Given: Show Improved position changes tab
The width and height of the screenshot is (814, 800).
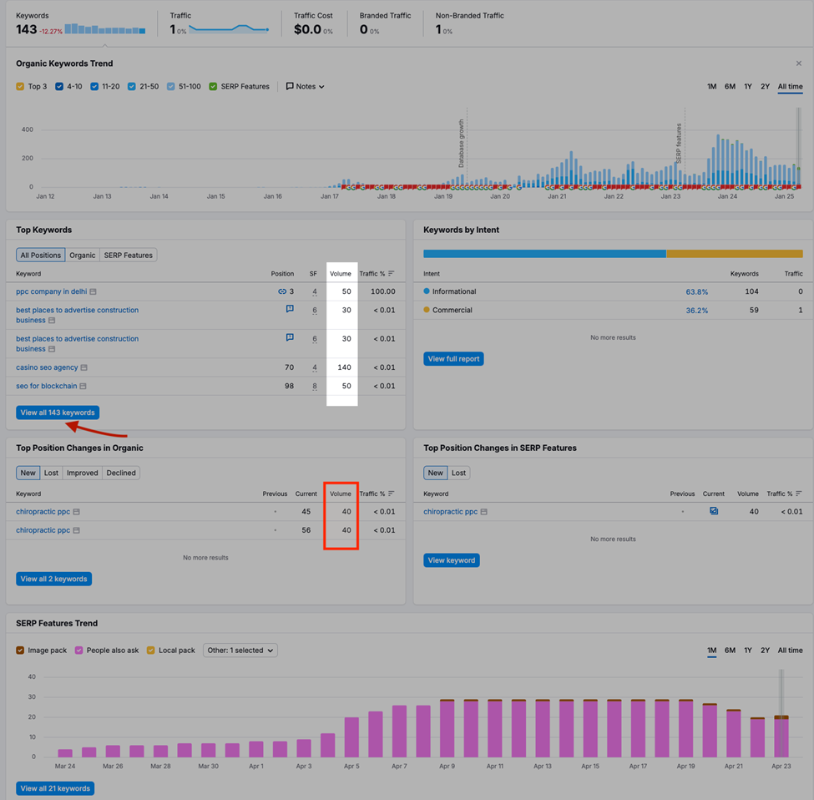Looking at the screenshot, I should point(82,473).
